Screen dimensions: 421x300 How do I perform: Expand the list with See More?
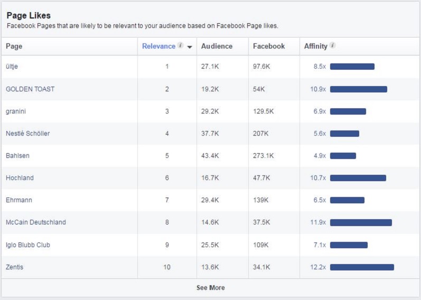click(210, 288)
